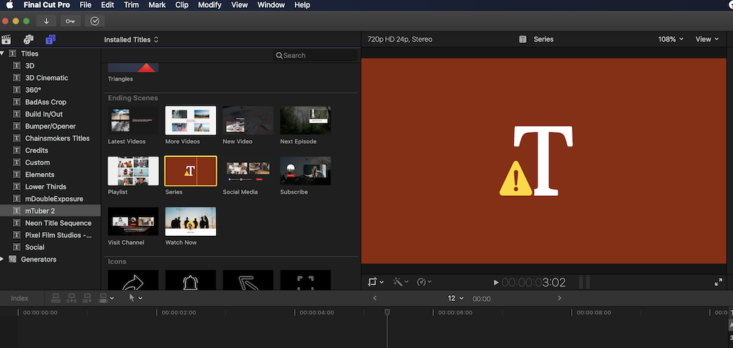The image size is (733, 348).
Task: Select the Latest Videos title thumbnail
Action: tap(133, 120)
